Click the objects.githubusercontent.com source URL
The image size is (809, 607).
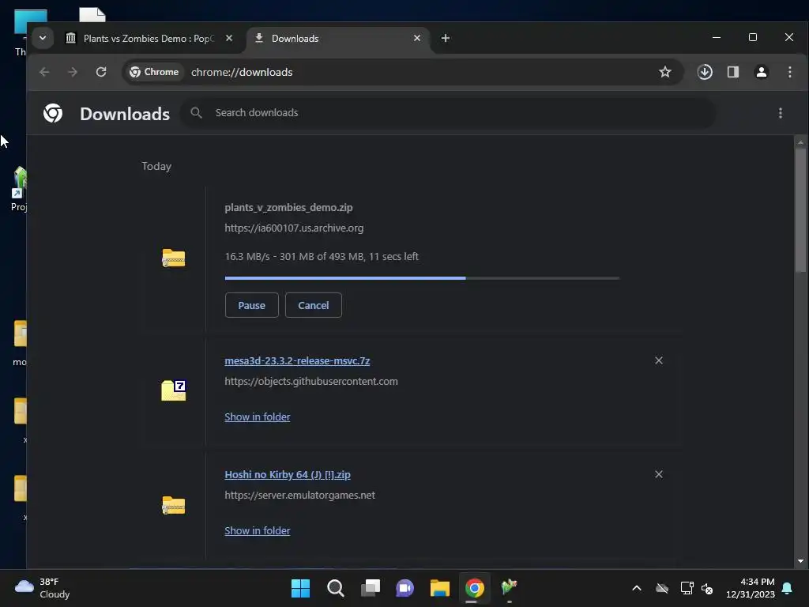[311, 382]
